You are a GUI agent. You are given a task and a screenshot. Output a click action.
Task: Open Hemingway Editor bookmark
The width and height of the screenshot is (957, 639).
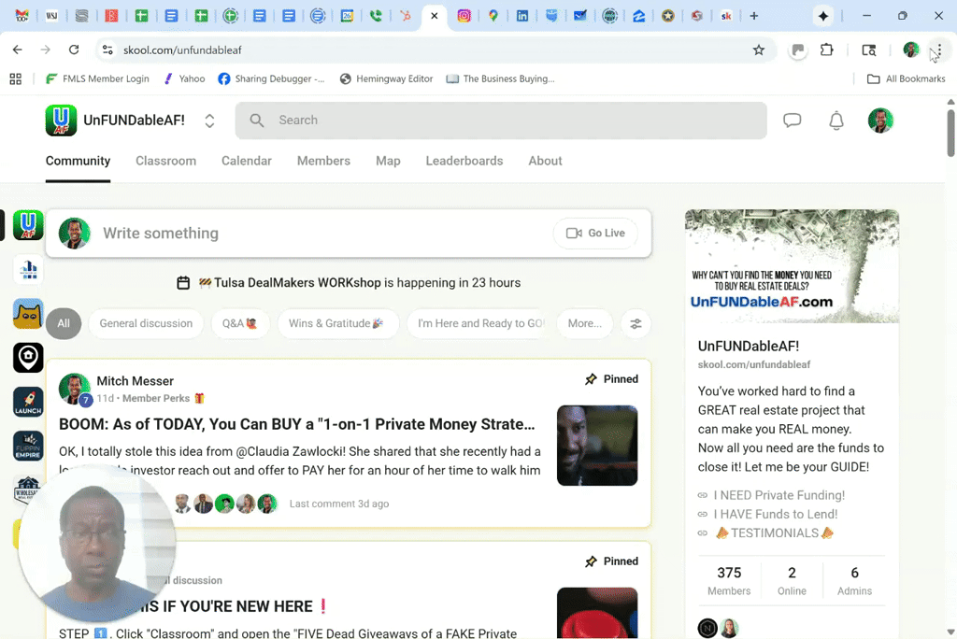point(387,78)
